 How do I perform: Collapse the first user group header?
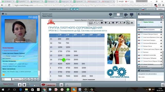pyautogui.click(x=150, y=20)
